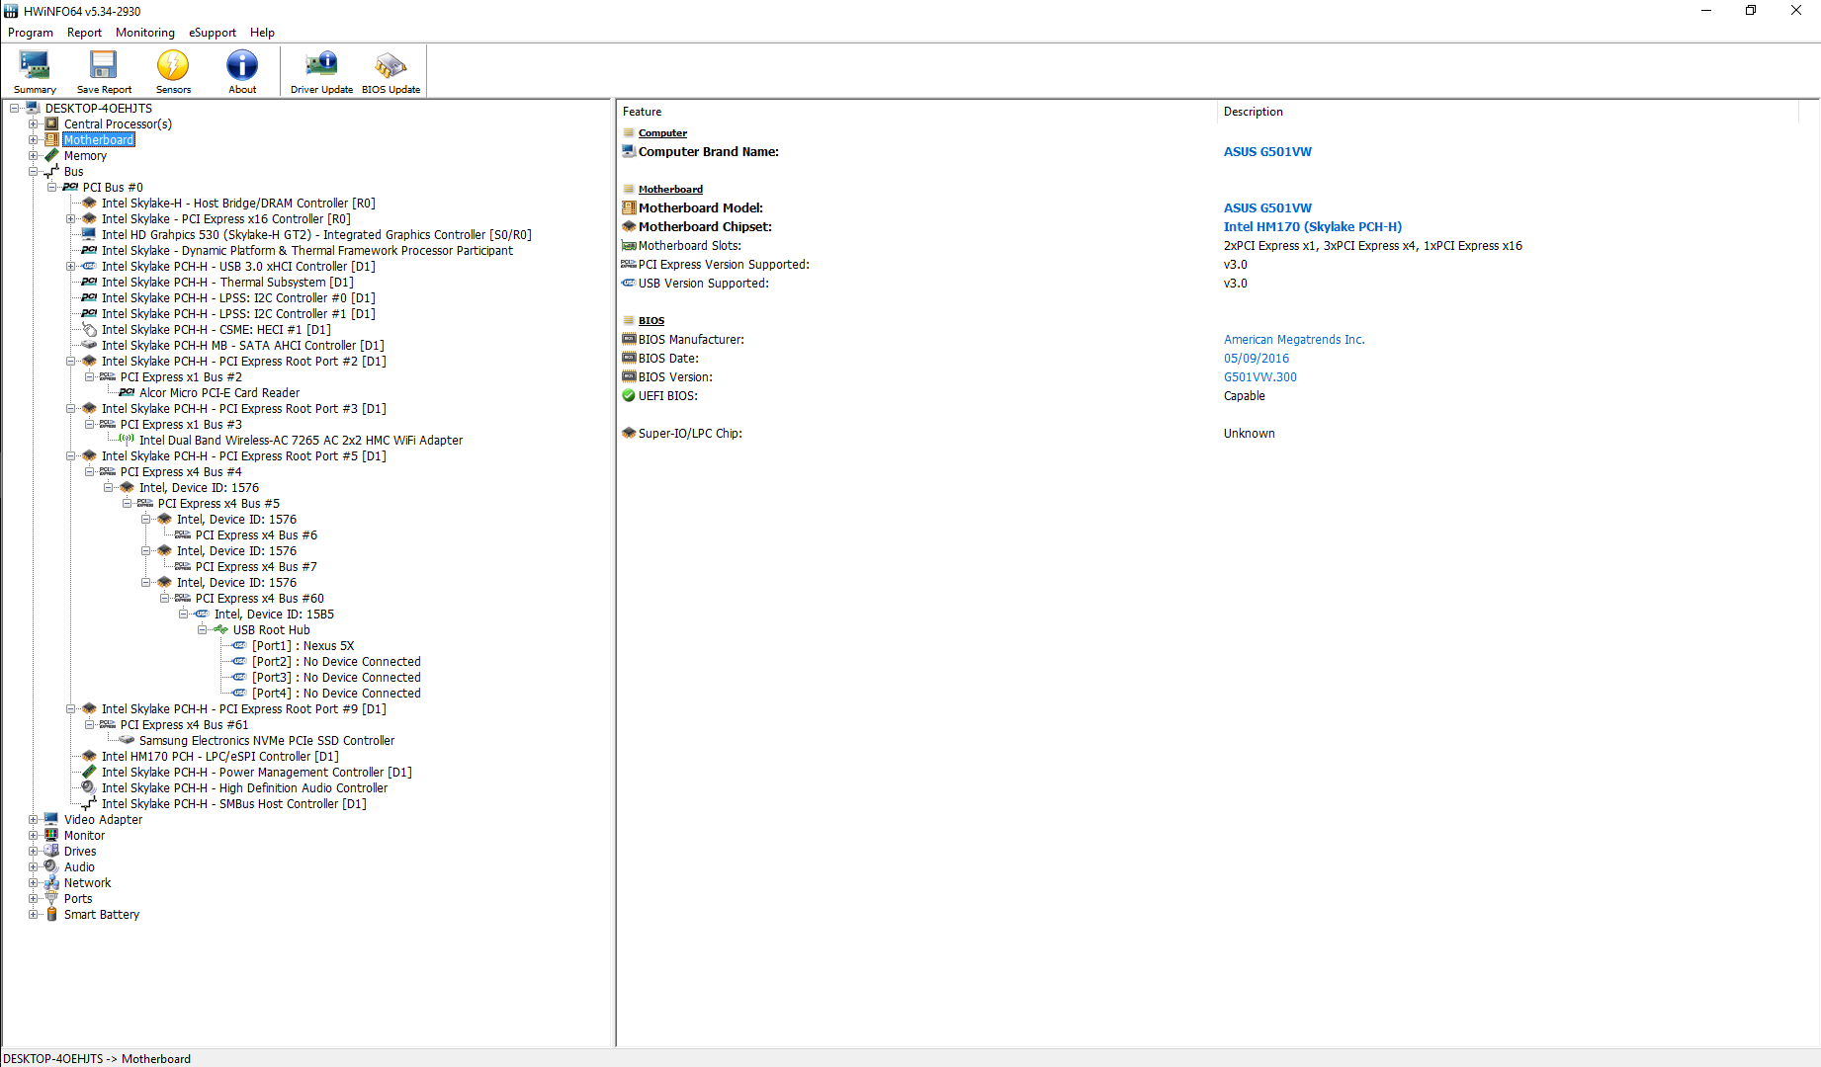Click the Description column header
The width and height of the screenshot is (1821, 1067).
pos(1507,112)
